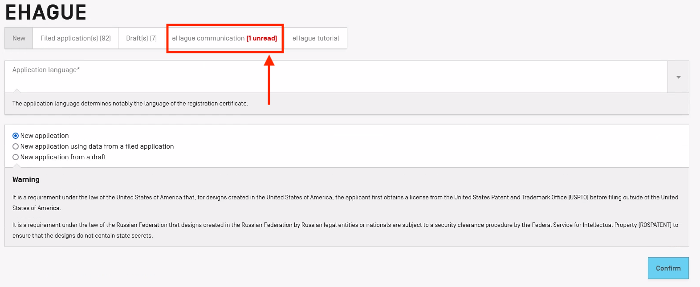
Task: Click the [92] count on Filed applications
Action: [x=105, y=38]
